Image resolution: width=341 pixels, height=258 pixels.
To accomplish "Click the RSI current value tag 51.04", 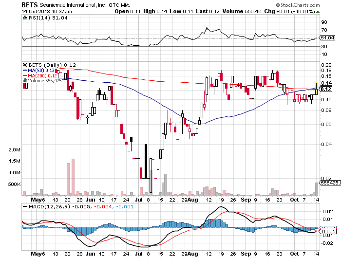I will 327,38.
